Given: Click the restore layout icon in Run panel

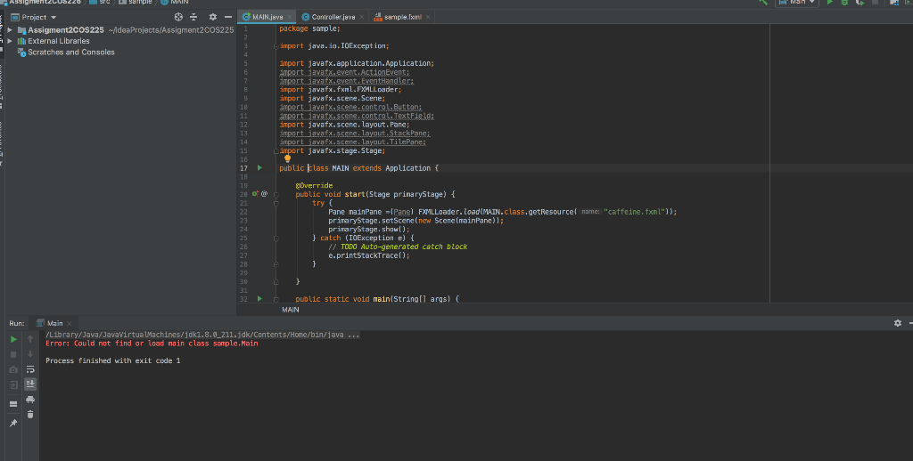Looking at the screenshot, I should pyautogui.click(x=13, y=404).
